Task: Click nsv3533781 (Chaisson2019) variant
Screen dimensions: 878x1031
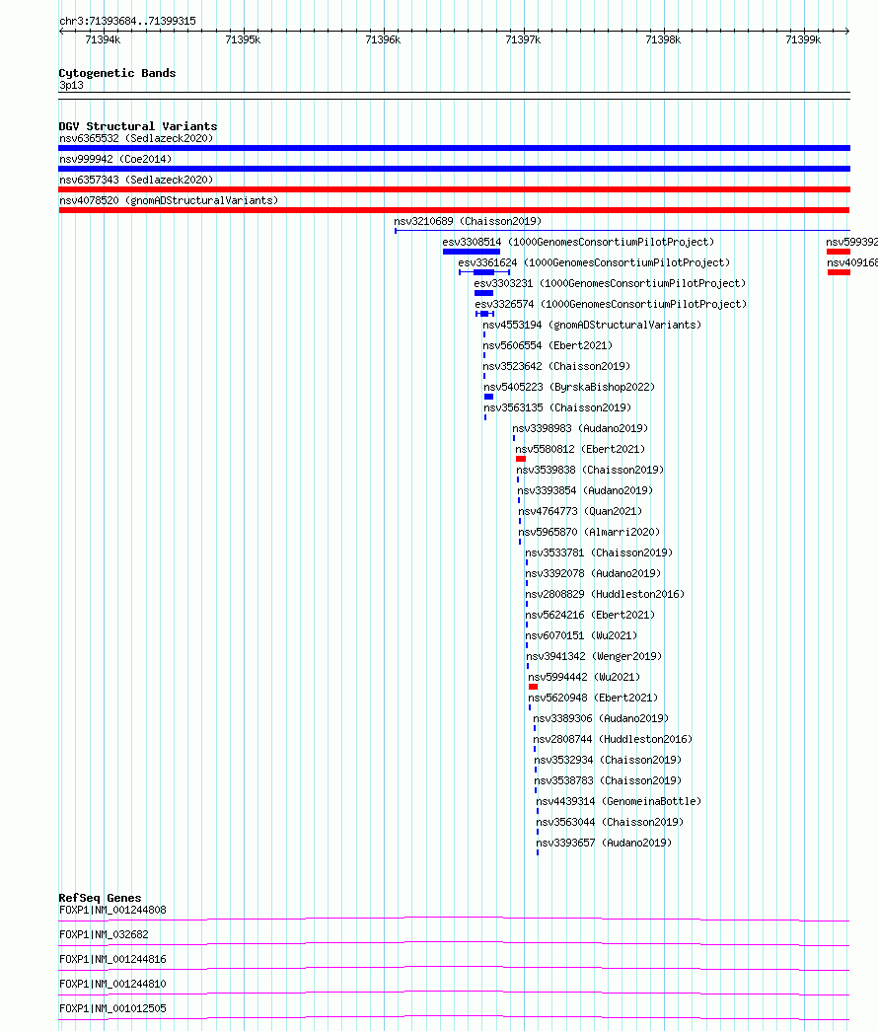Action: pos(599,552)
